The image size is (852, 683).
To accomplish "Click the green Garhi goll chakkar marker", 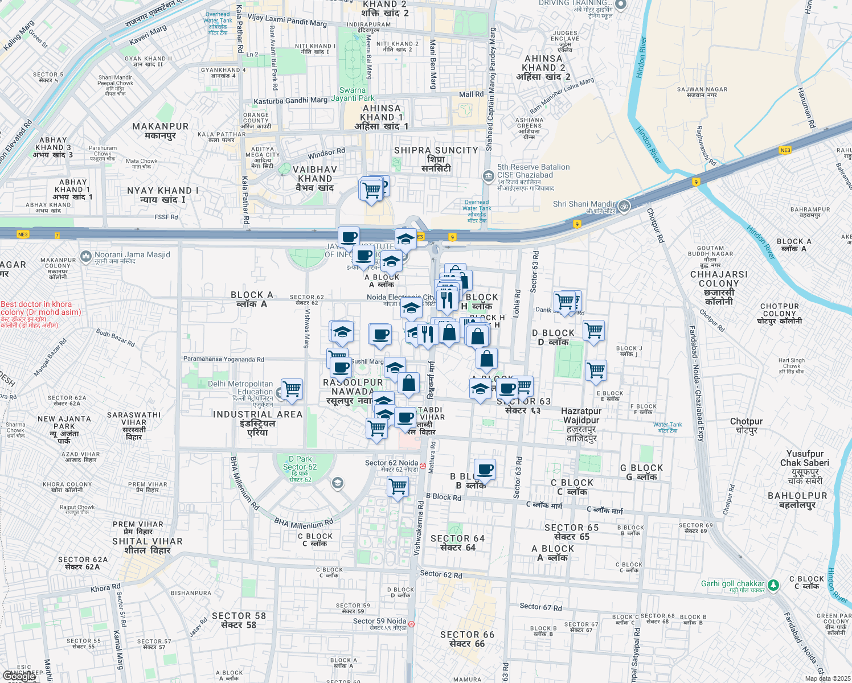I will click(x=773, y=585).
